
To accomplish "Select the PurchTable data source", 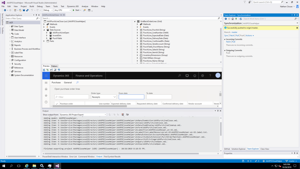I will (57, 38).
